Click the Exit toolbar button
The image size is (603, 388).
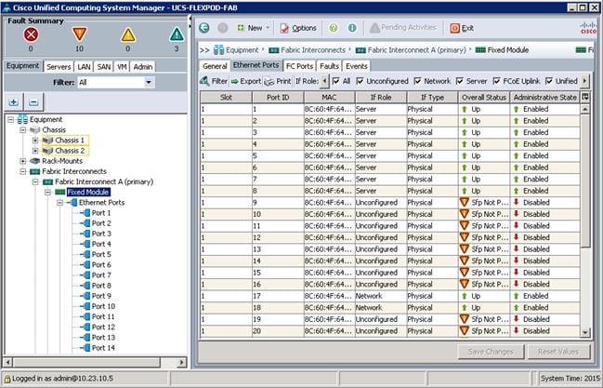pos(462,28)
